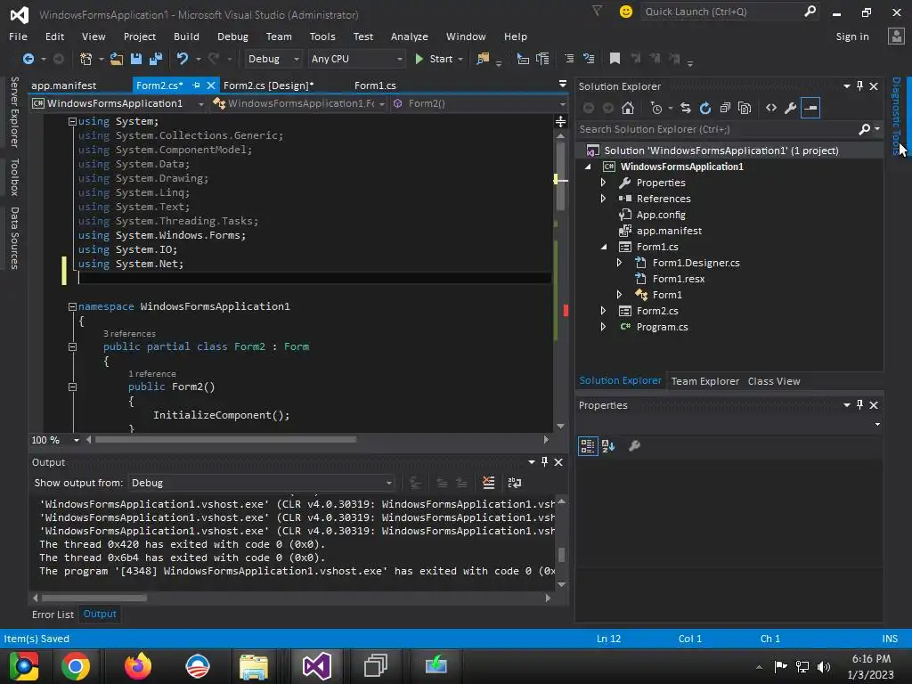Viewport: 912px width, 684px height.
Task: Expand the Program.cs node
Action: tap(603, 327)
